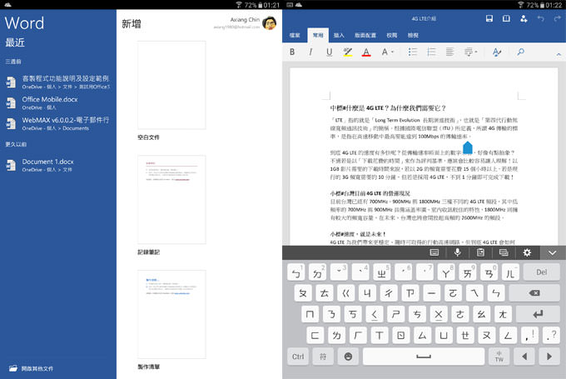Open 客製程式功能說明及設定範例 recent document

pos(57,82)
